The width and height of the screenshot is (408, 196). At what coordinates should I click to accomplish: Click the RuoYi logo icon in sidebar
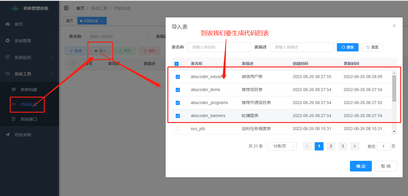click(15, 8)
